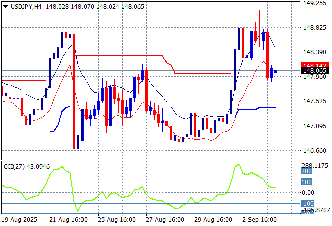Screen dimensions: 332x226
Task: Select the open value 148.028 in header
Action: (x=57, y=7)
